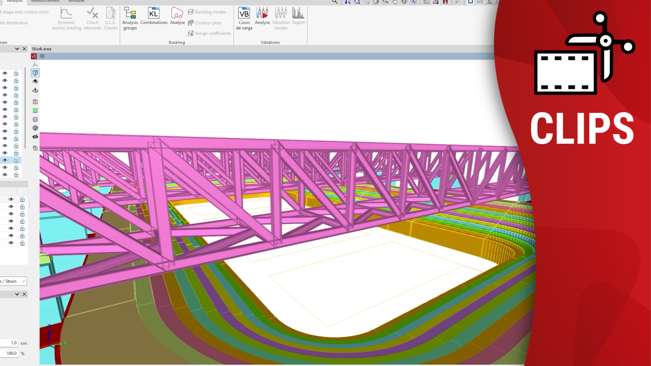The image size is (651, 366).
Task: Switch to the Reinforcement ribbon tab
Action: point(45,1)
